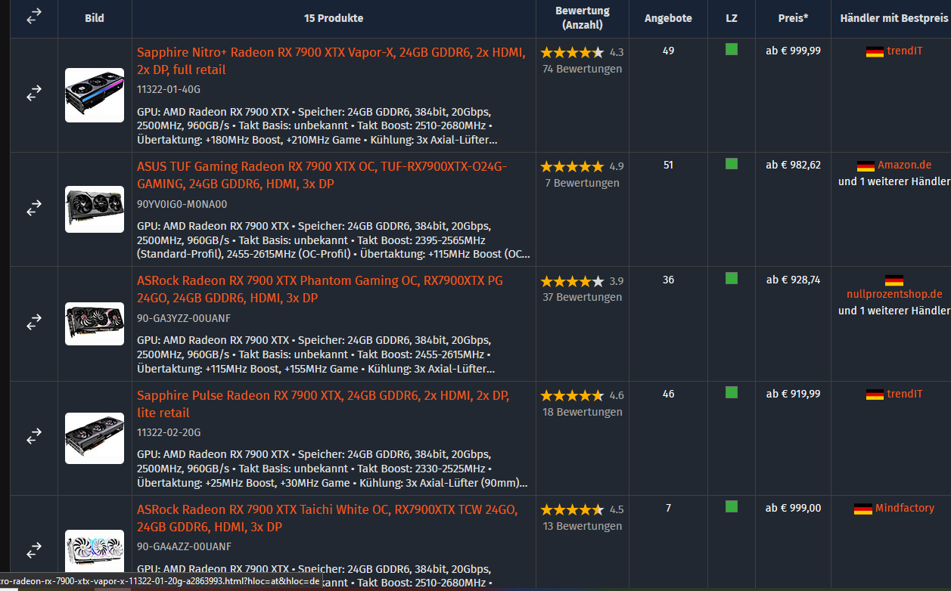View 7 Bewertungen reviews
Image resolution: width=951 pixels, height=591 pixels.
tap(582, 183)
